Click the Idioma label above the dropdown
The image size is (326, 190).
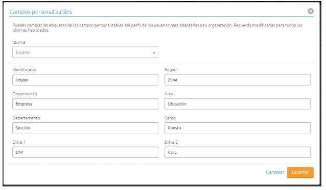[x=19, y=42]
